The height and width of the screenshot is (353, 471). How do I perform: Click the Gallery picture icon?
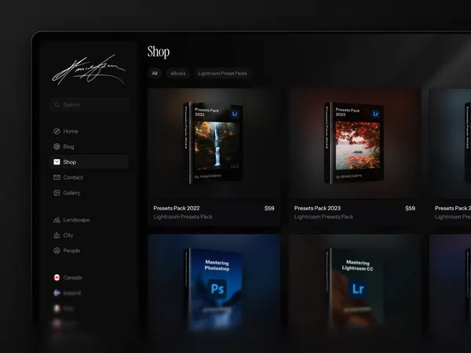[57, 193]
